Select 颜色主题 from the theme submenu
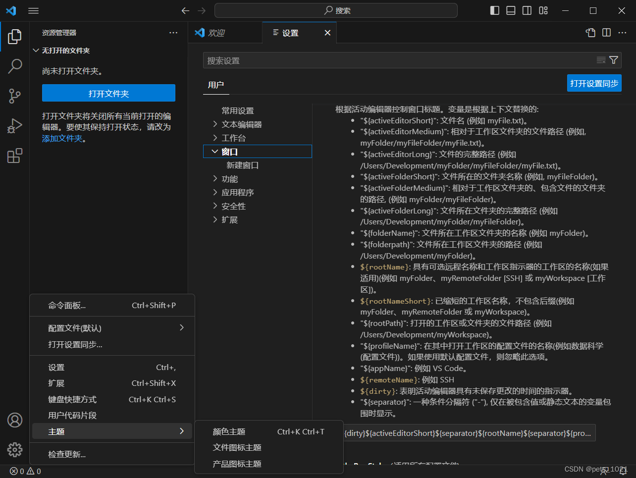The image size is (636, 478). point(228,431)
